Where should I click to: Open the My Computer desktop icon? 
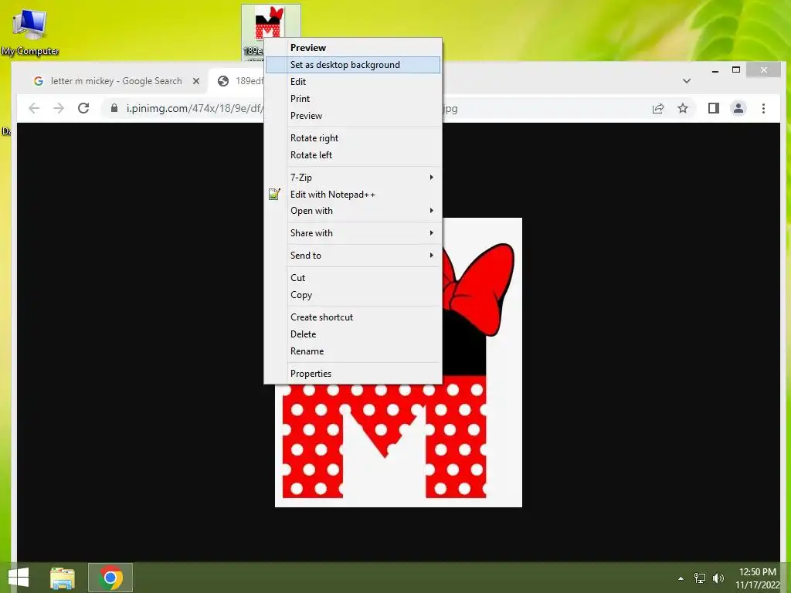click(x=29, y=32)
